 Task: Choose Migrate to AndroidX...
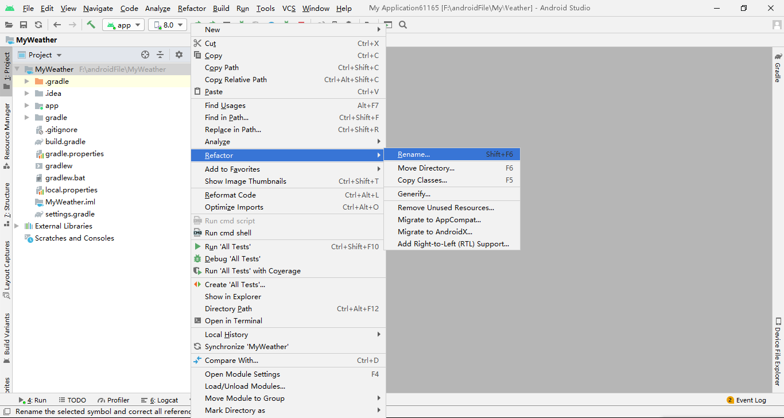pos(452,232)
